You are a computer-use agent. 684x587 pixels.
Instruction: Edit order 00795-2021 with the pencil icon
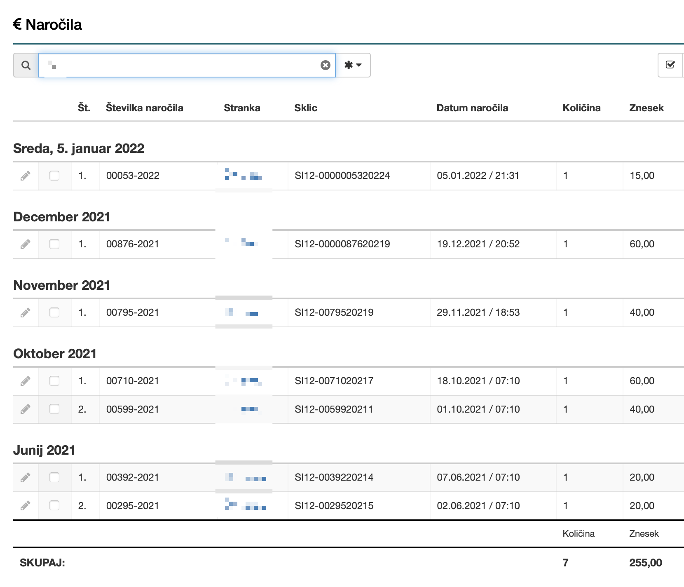[26, 312]
